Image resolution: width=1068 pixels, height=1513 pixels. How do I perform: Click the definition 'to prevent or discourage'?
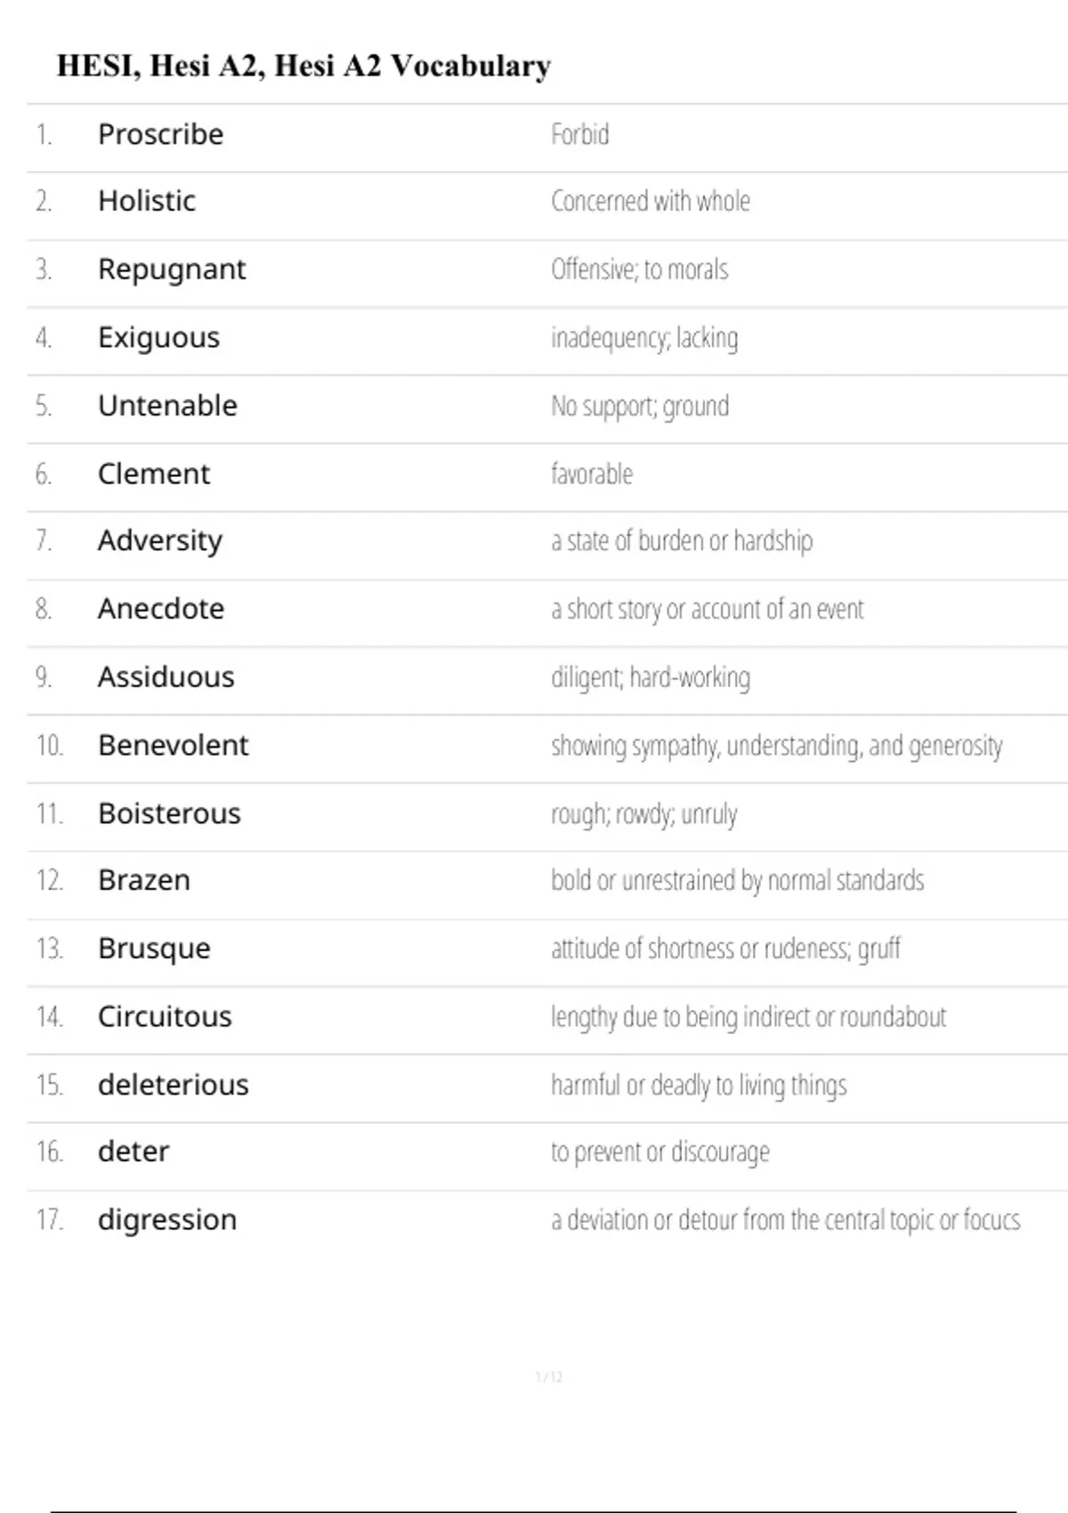[659, 1153]
